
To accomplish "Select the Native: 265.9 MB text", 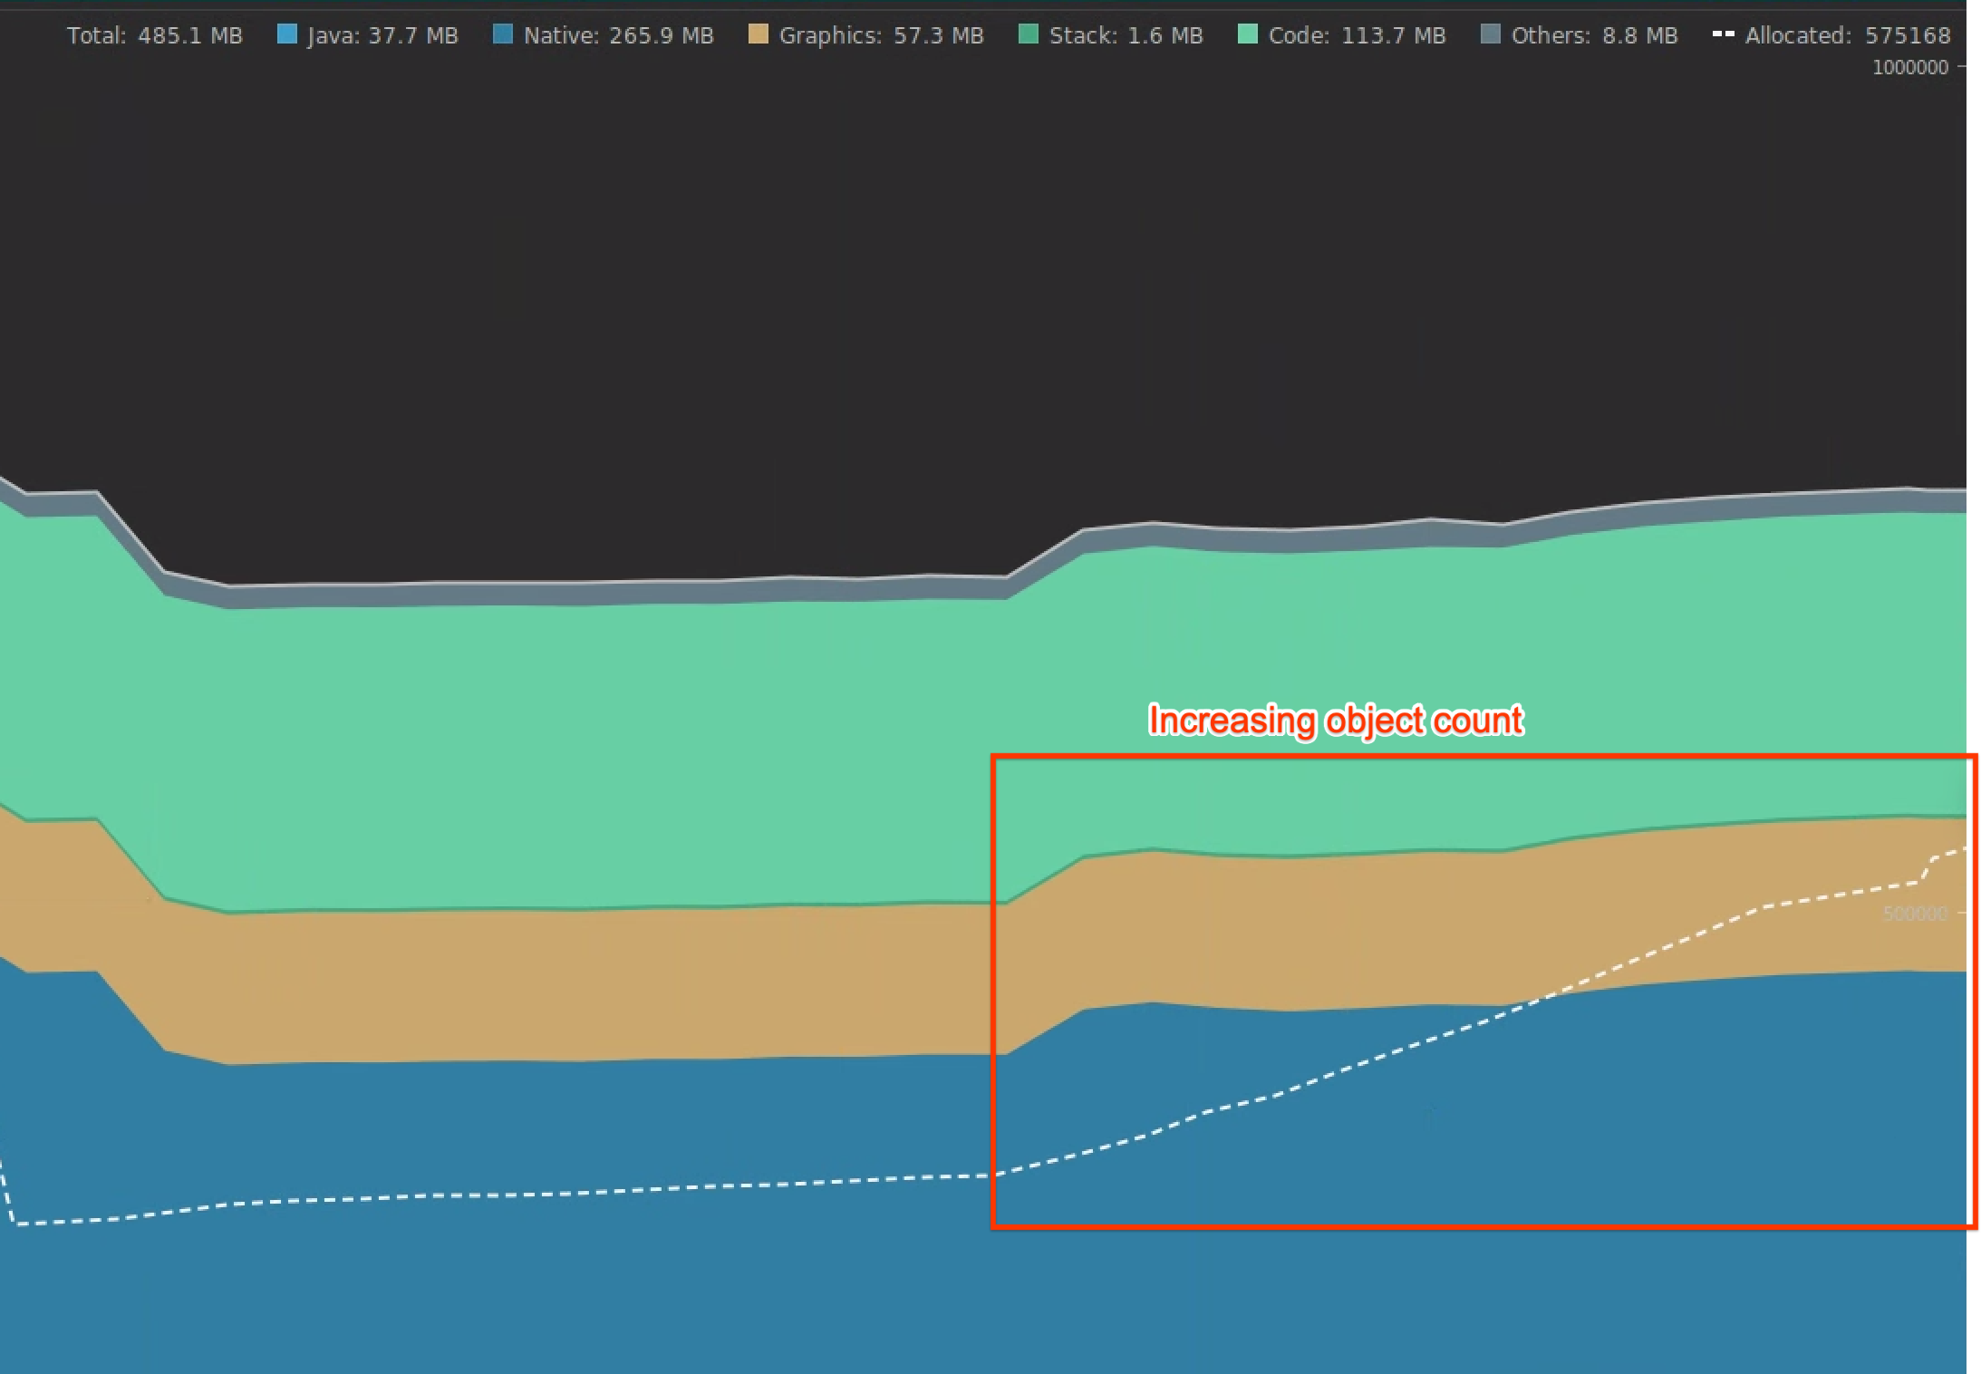I will [x=619, y=36].
